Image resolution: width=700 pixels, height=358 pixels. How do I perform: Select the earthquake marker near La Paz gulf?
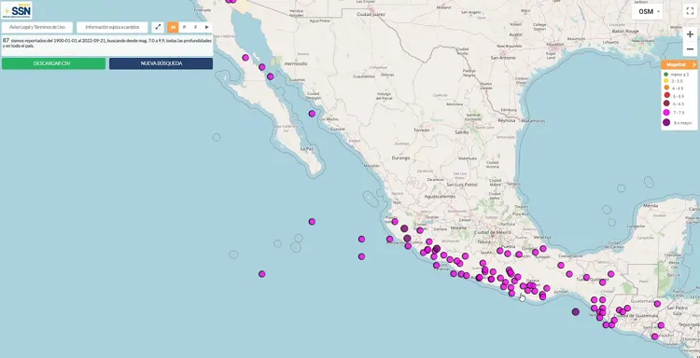click(x=312, y=114)
